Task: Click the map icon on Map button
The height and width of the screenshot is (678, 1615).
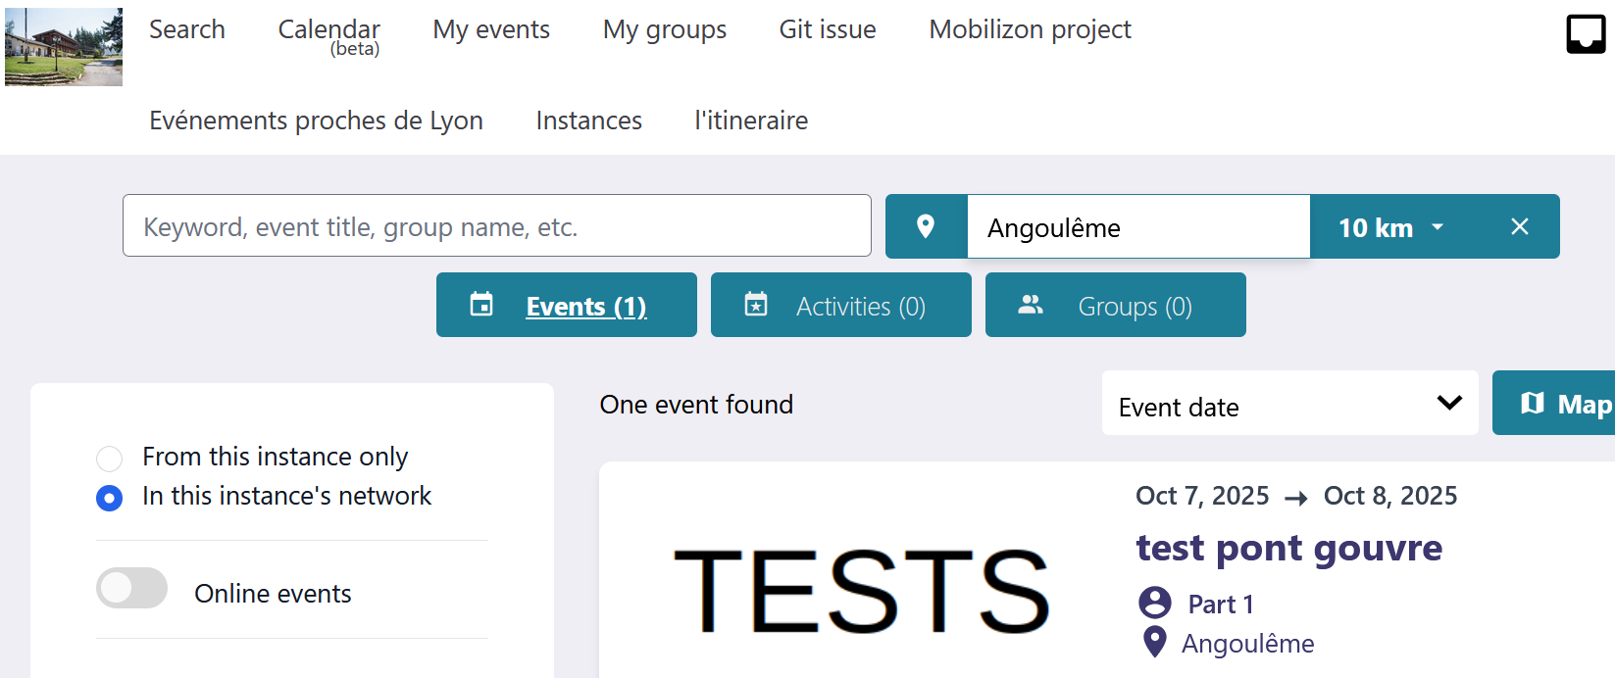Action: (1532, 403)
